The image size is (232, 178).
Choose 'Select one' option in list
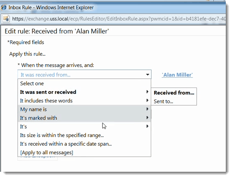tap(84, 83)
